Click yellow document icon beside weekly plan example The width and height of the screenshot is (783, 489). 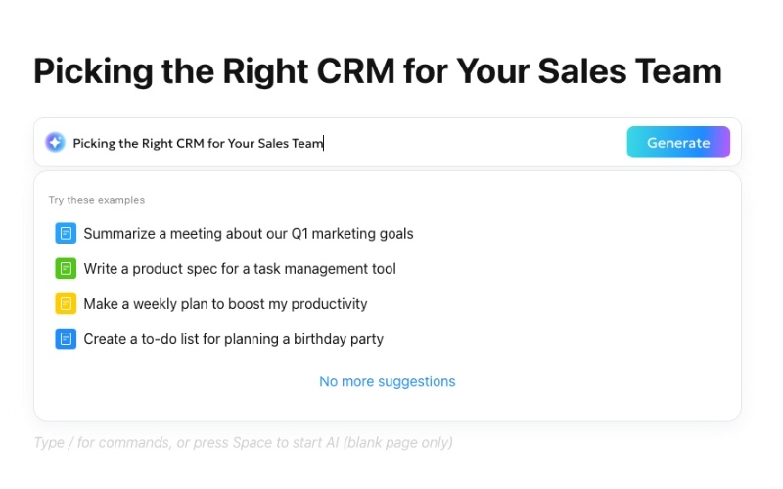(x=66, y=304)
